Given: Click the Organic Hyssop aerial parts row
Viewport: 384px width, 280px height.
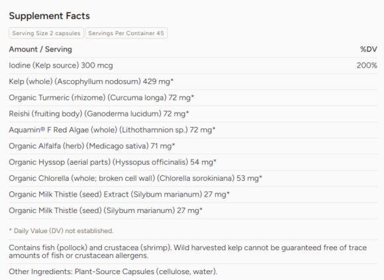Looking at the screenshot, I should (x=193, y=162).
